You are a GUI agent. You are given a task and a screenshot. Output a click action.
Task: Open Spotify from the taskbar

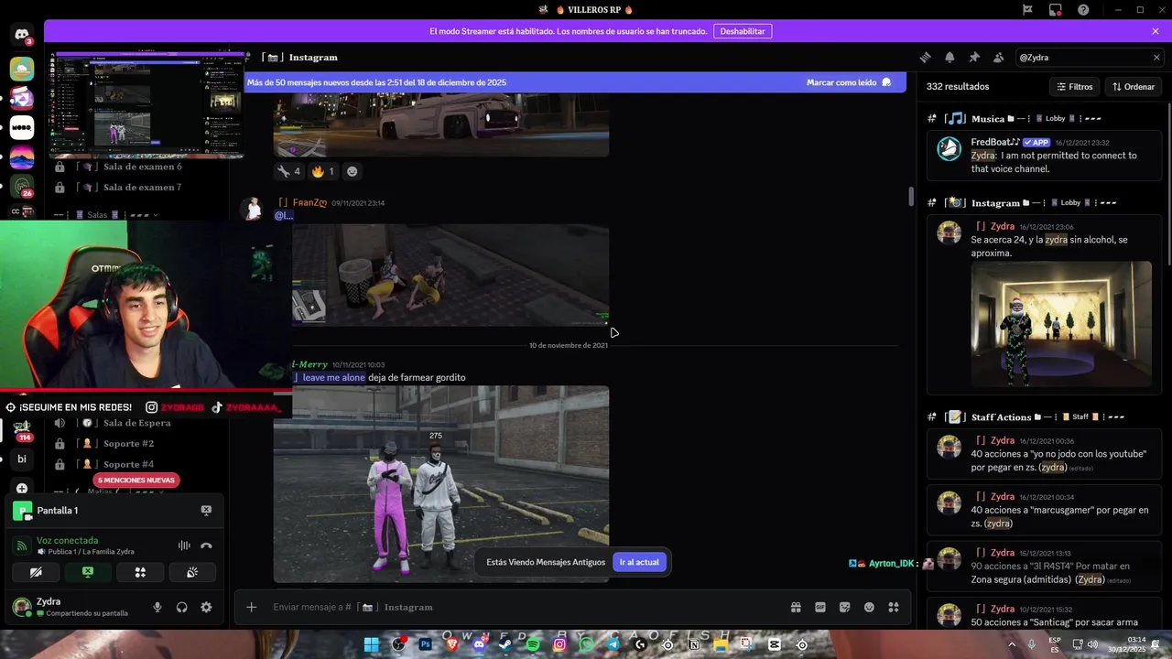(533, 644)
